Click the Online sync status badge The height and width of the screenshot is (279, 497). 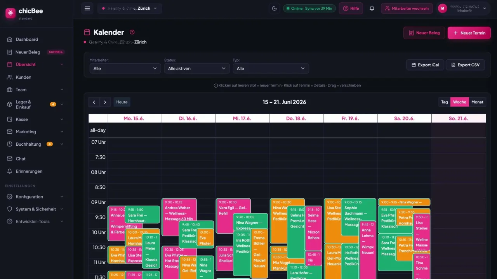coord(309,9)
